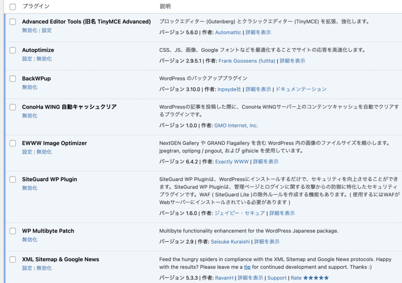Open the GMO Internet, Inc. author link

click(236, 125)
